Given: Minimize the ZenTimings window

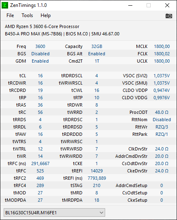Looking at the screenshot, I should click(x=130, y=5).
